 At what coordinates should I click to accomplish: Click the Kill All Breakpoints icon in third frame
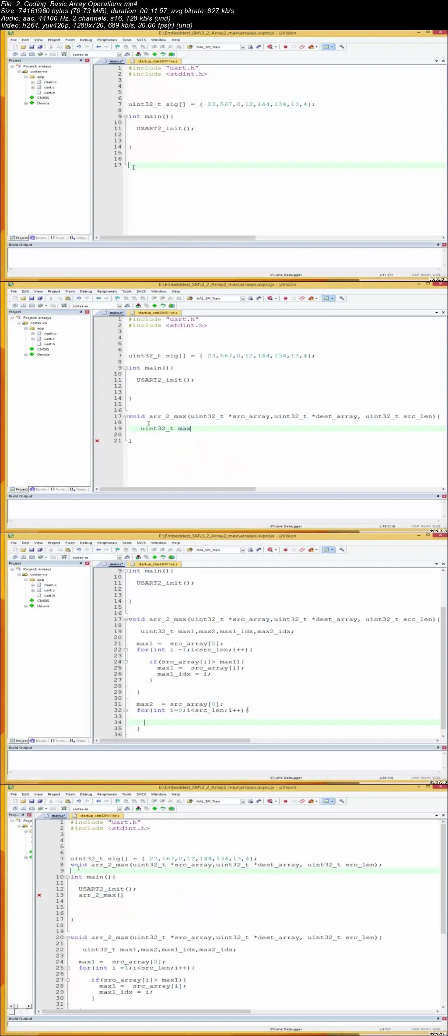point(311,550)
